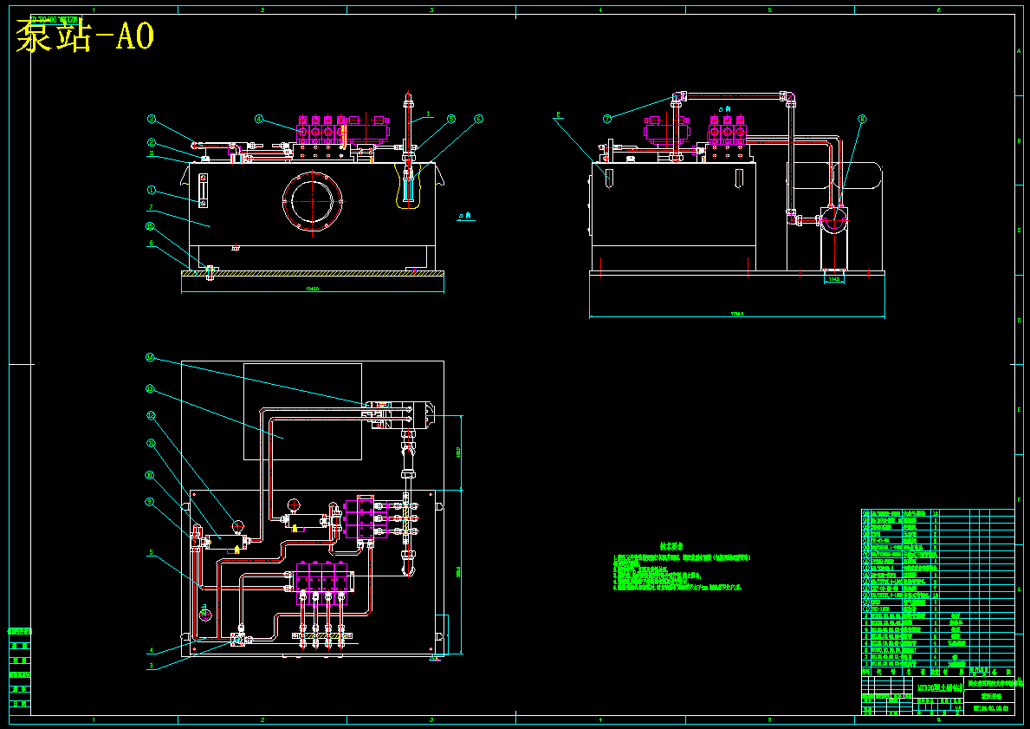Screen dimensions: 1030x729
Task: Select the green "技术要求" heading text
Action: (672, 546)
